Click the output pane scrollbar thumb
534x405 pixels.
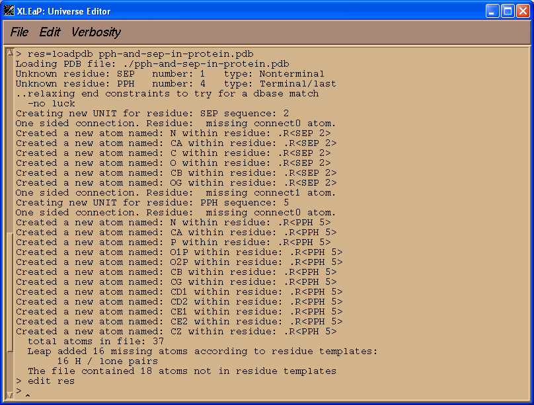pos(10,292)
